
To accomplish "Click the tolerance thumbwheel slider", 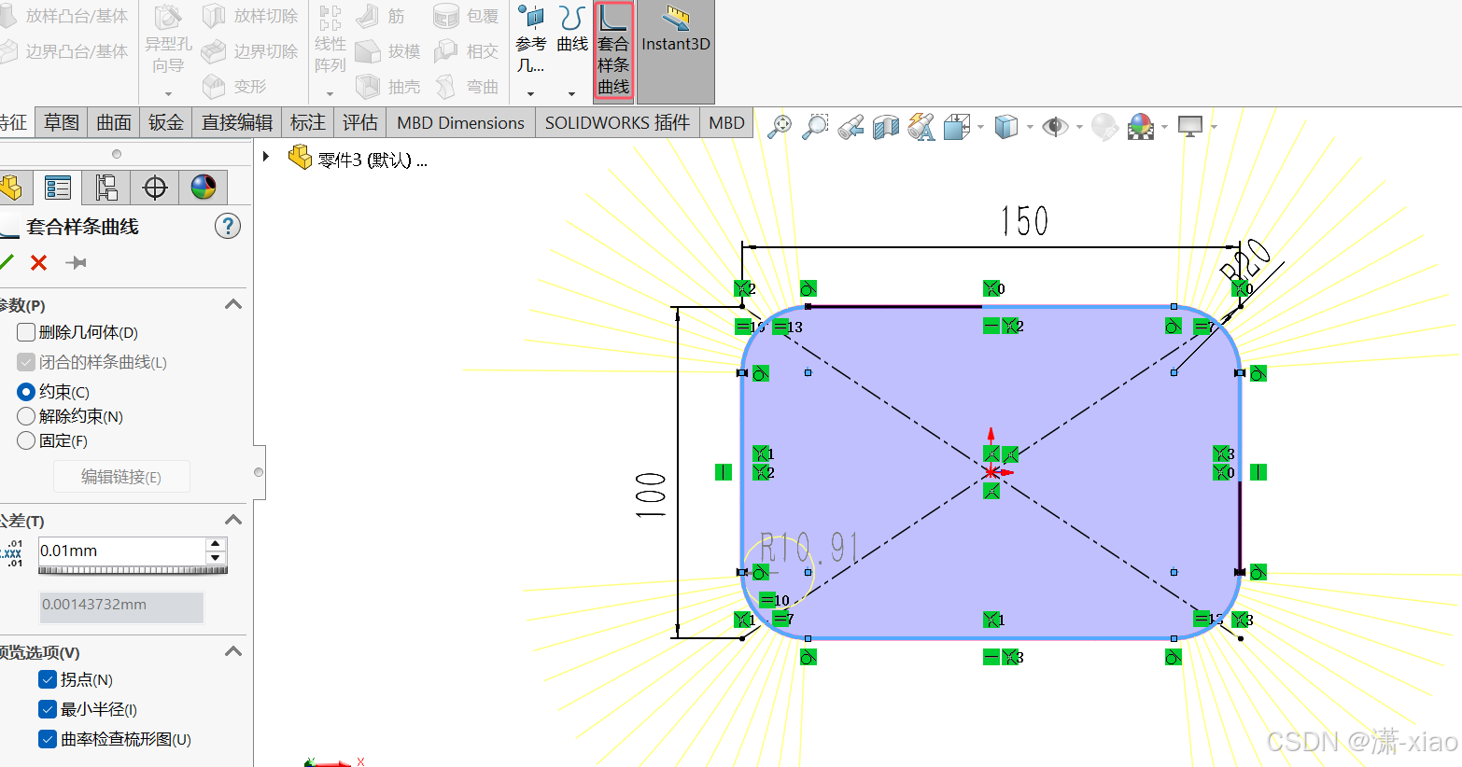I will [x=133, y=569].
